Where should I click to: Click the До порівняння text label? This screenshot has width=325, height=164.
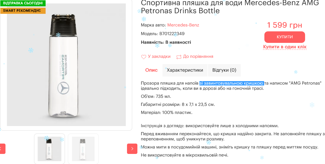(198, 57)
